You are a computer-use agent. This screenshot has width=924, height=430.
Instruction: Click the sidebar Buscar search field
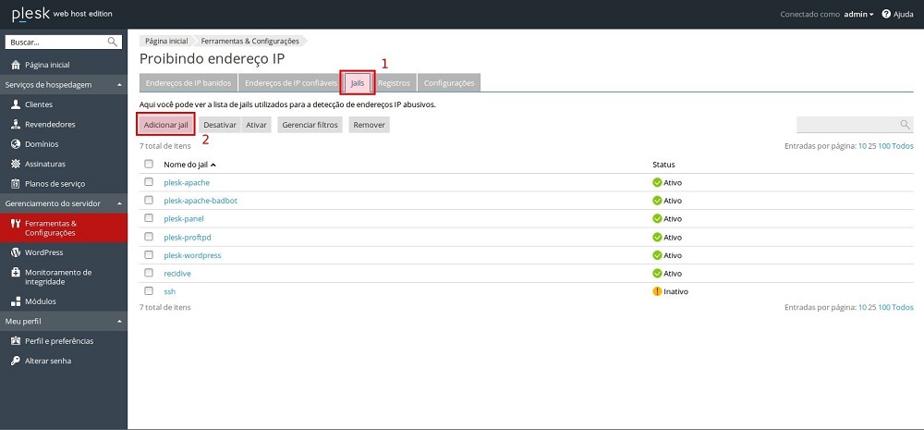(x=57, y=42)
